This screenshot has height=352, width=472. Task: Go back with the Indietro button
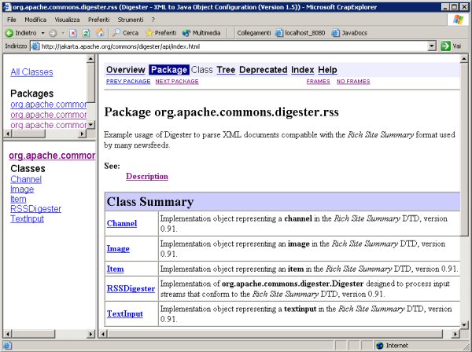tap(20, 33)
